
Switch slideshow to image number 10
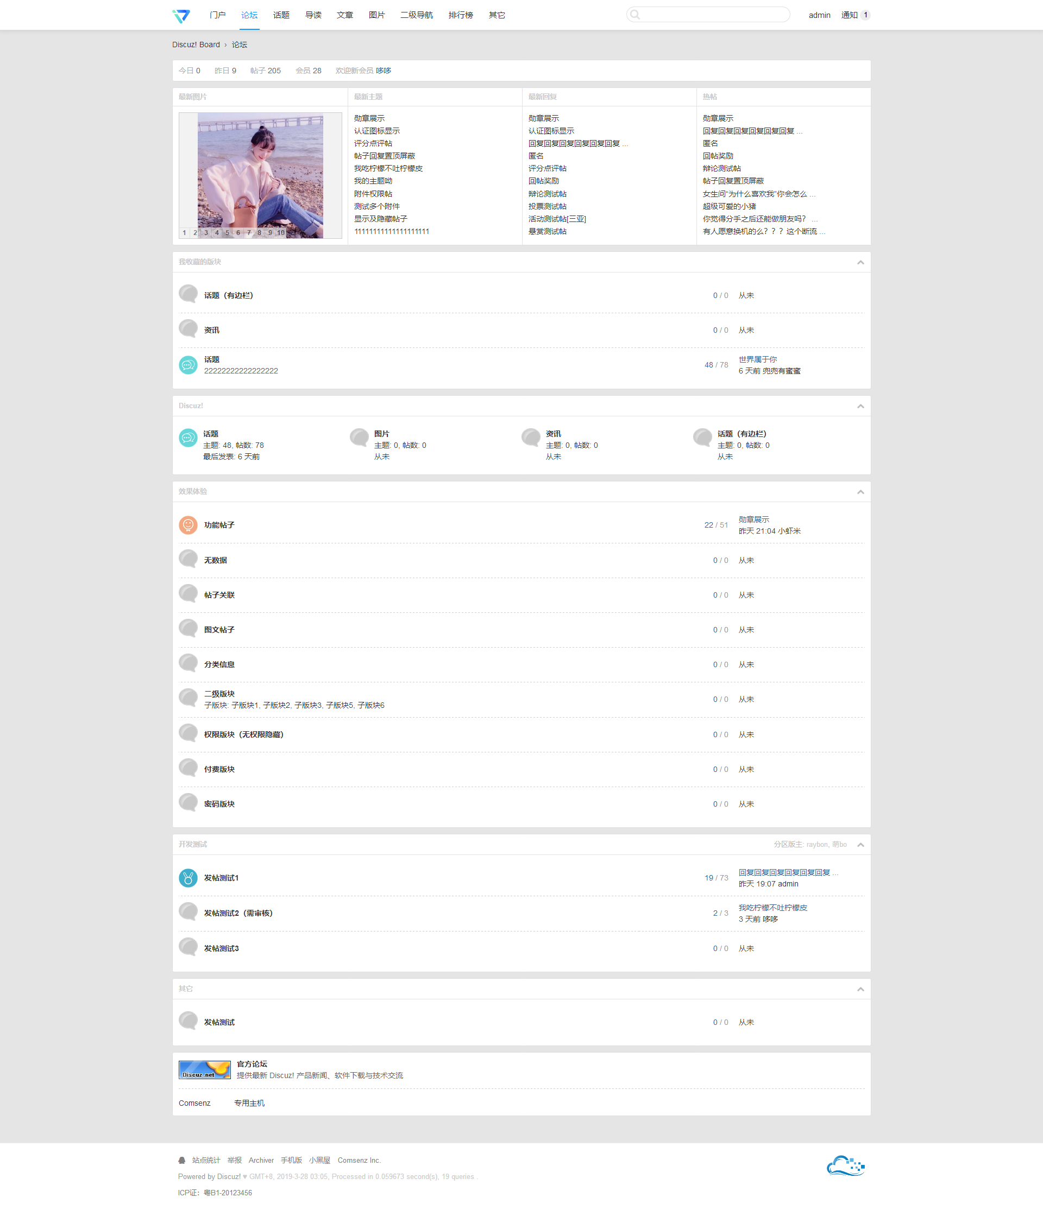[280, 232]
